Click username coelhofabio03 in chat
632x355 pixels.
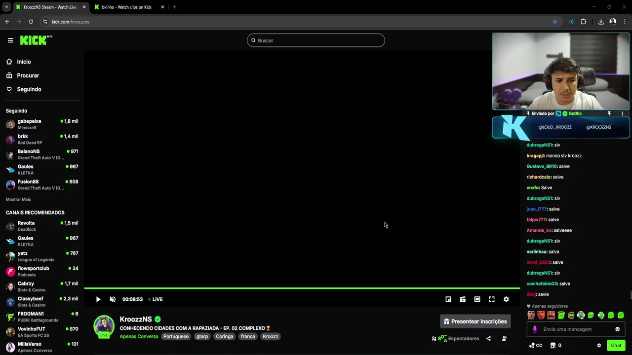(x=542, y=284)
